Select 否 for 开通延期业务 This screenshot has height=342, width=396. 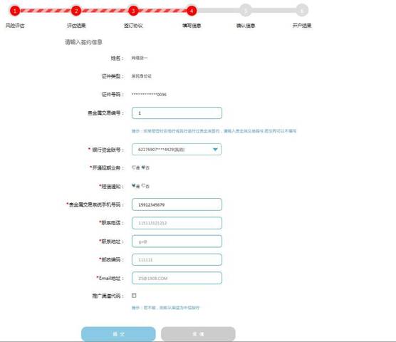coord(143,167)
